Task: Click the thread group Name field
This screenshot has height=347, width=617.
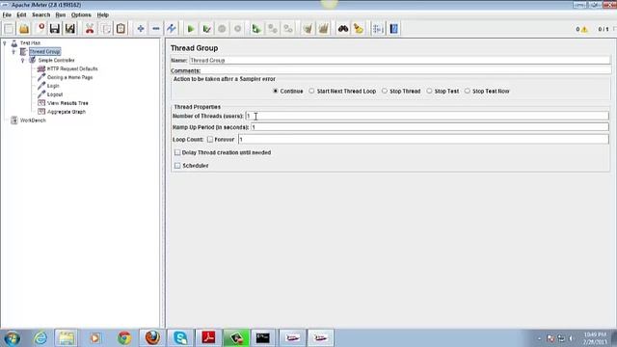Action: 400,60
